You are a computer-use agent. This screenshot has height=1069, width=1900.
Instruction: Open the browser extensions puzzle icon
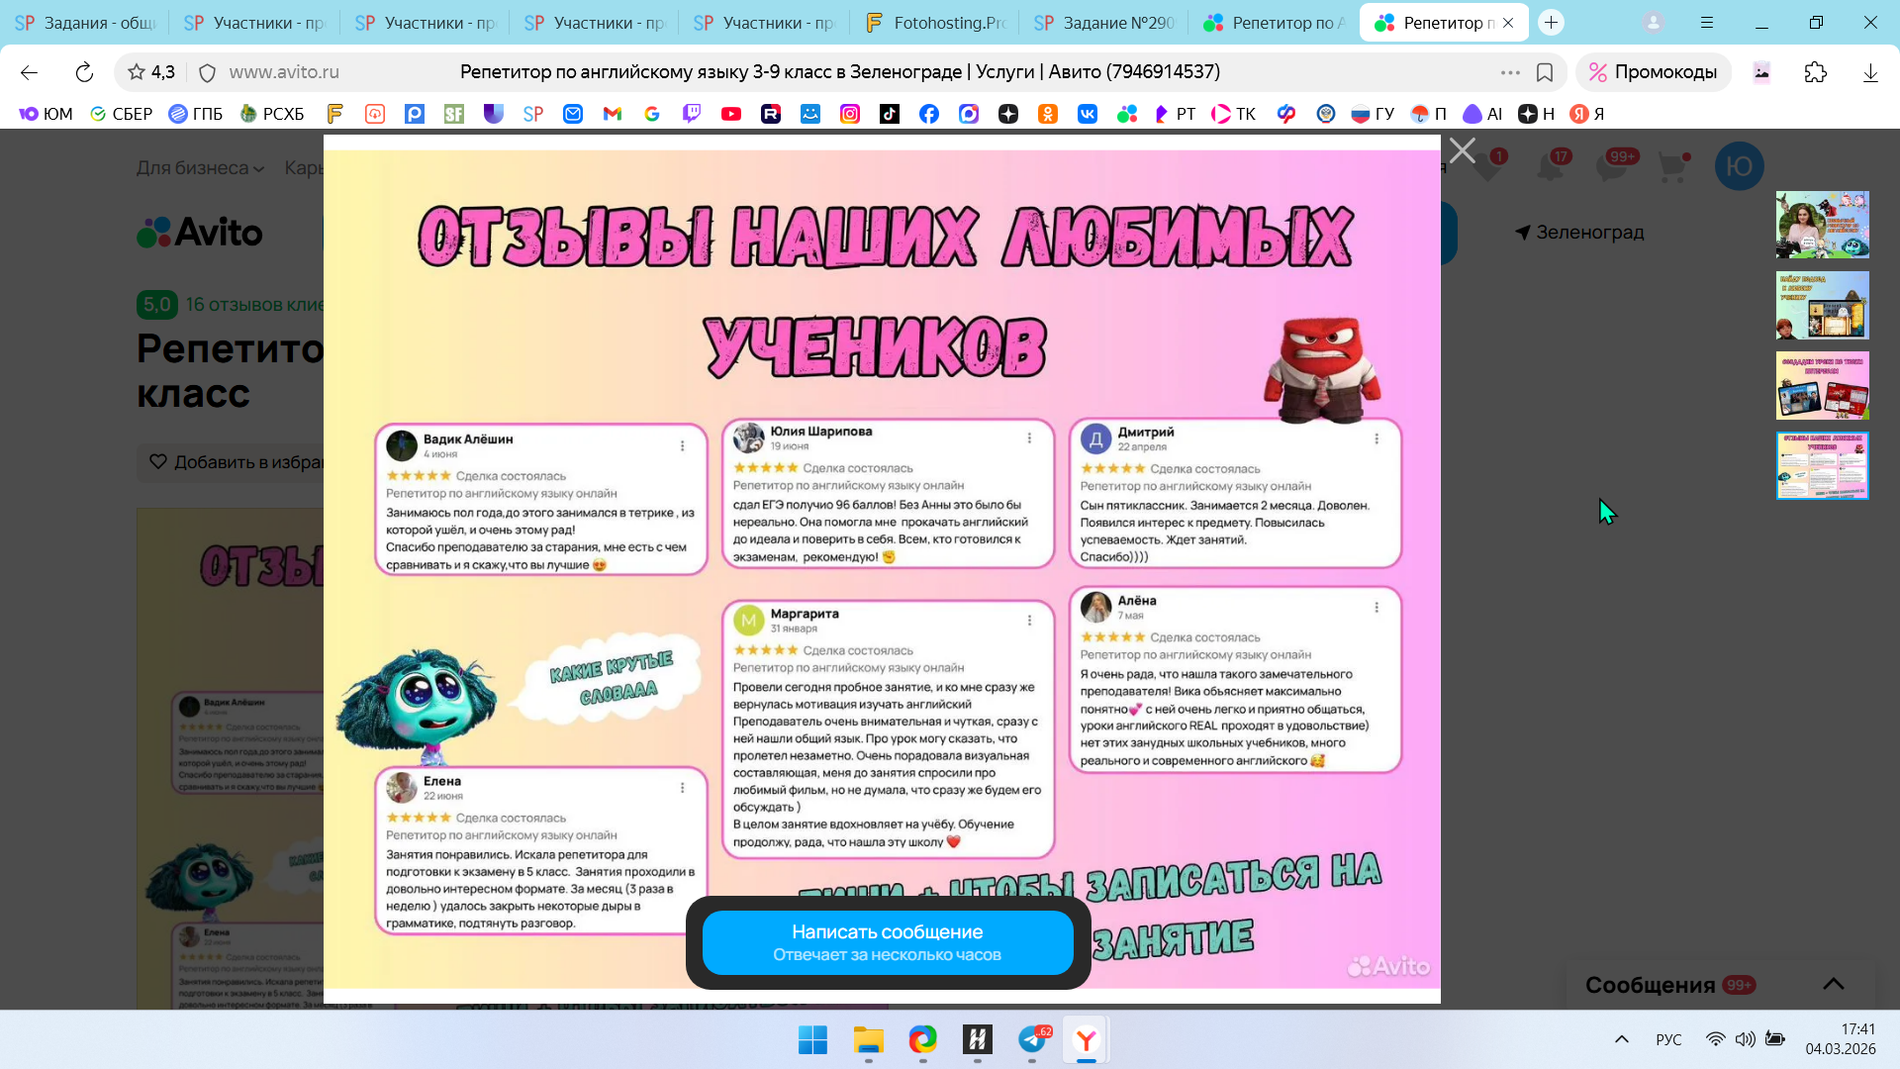(1815, 72)
